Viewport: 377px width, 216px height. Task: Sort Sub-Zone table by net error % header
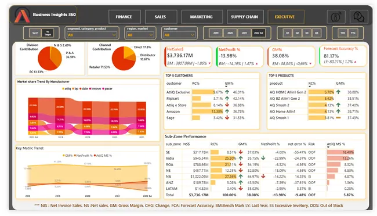click(297, 144)
